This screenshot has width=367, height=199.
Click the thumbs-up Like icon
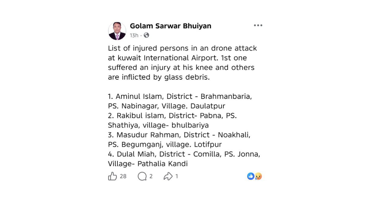[x=113, y=176]
